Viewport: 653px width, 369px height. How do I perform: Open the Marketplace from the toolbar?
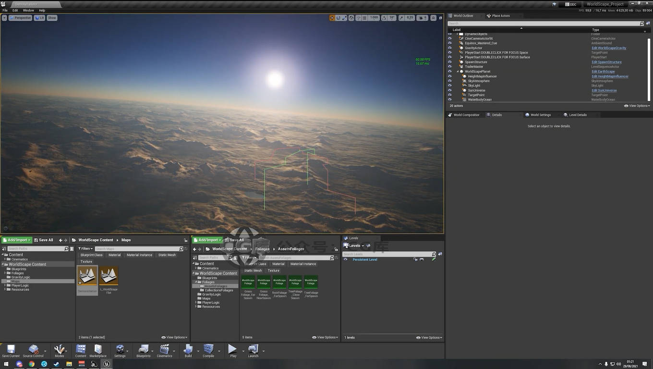(x=98, y=350)
